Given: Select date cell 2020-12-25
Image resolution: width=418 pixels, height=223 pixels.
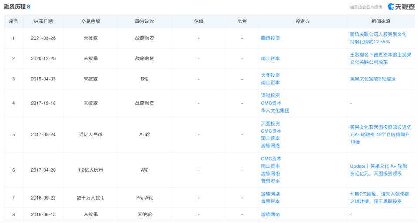Looking at the screenshot, I should [x=43, y=59].
